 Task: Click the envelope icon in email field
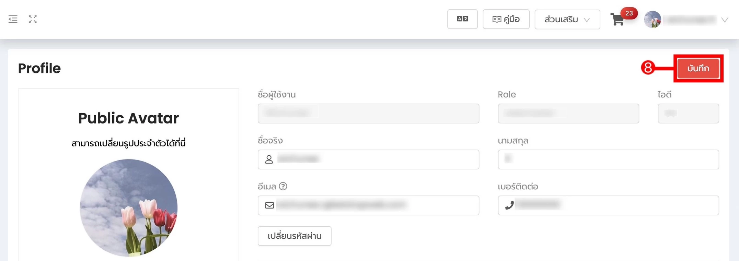point(269,205)
